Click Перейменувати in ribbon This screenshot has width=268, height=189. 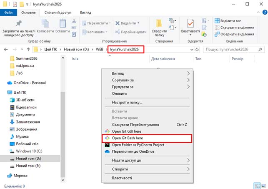[x=131, y=32]
